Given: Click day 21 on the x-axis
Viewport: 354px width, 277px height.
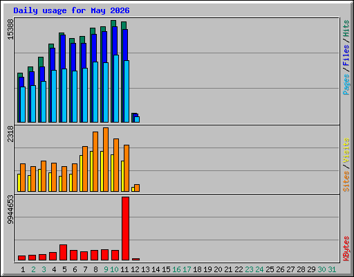Looking at the screenshot, I should point(228,269).
